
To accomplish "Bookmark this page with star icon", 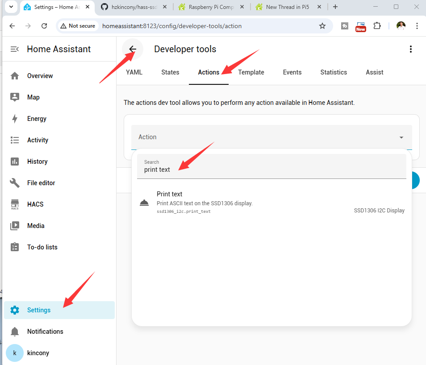I will (322, 26).
